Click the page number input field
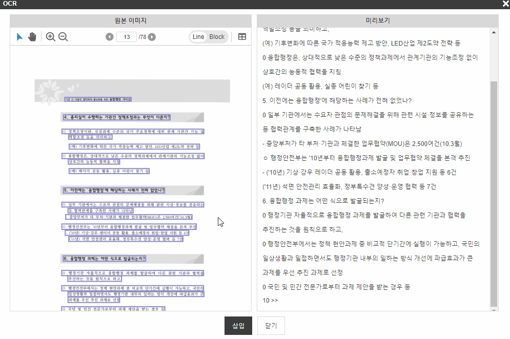 pyautogui.click(x=126, y=37)
